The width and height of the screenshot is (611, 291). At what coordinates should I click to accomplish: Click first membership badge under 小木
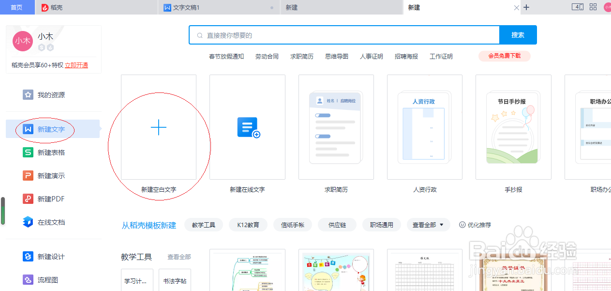tap(42, 47)
